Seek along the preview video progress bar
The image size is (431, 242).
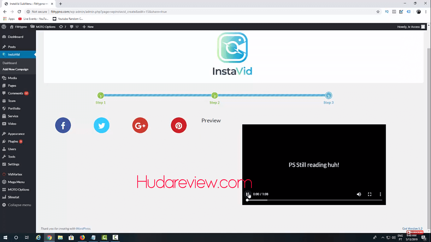coord(315,200)
